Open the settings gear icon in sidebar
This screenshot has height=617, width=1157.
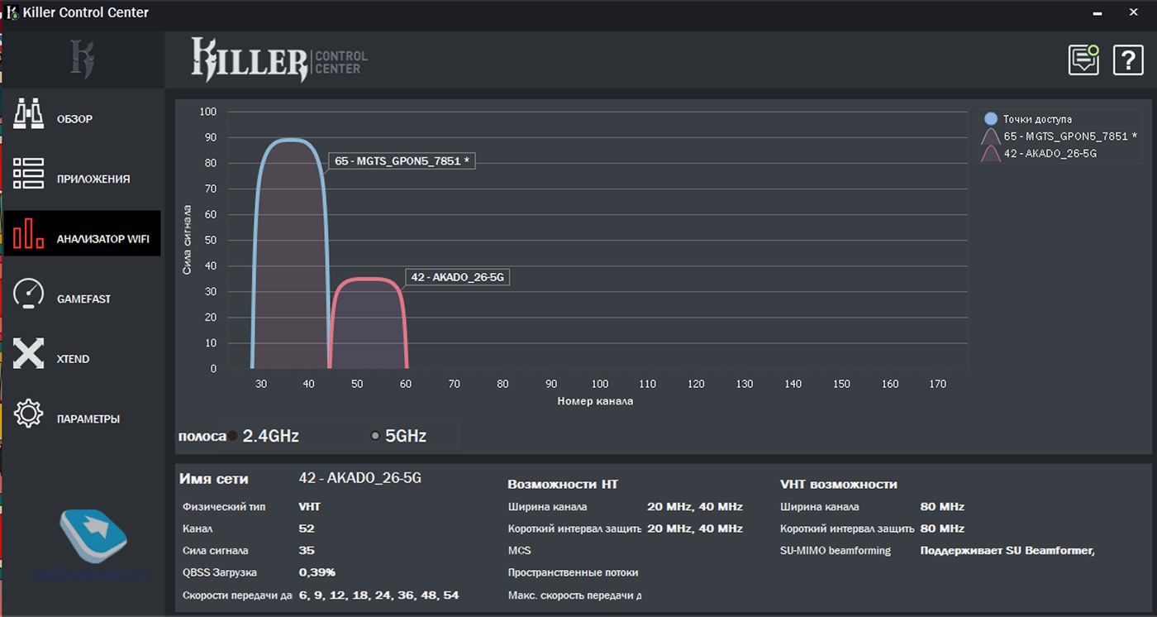click(x=29, y=414)
